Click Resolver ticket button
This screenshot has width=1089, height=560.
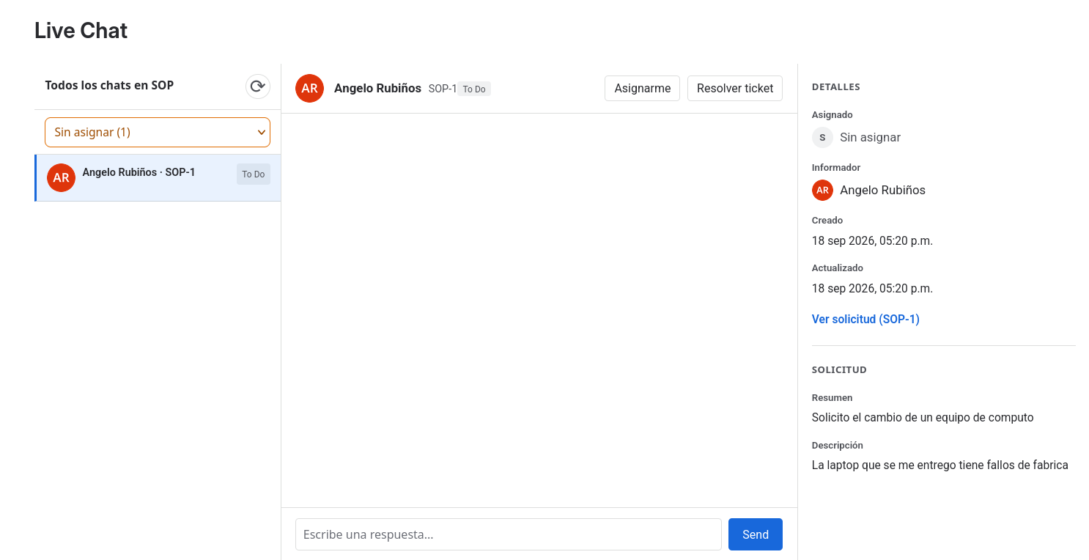click(x=735, y=88)
